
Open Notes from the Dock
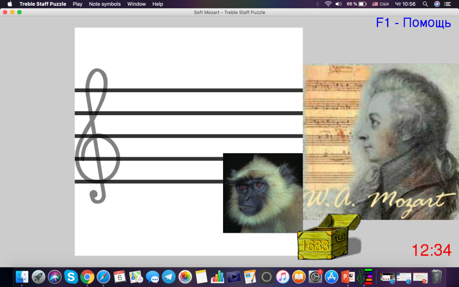coord(201,276)
